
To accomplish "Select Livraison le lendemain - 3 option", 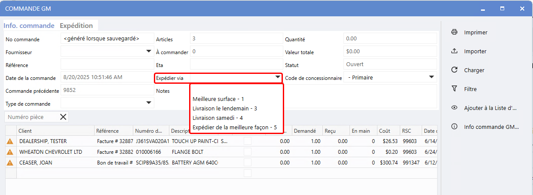I will click(x=225, y=108).
